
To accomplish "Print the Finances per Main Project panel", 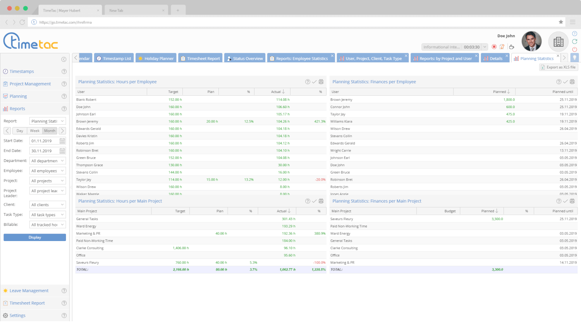I will coord(572,201).
